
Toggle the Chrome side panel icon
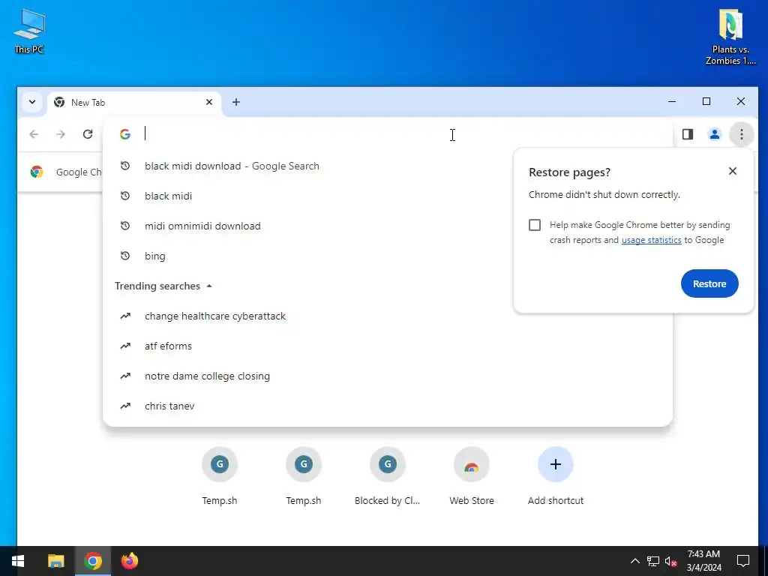click(687, 133)
